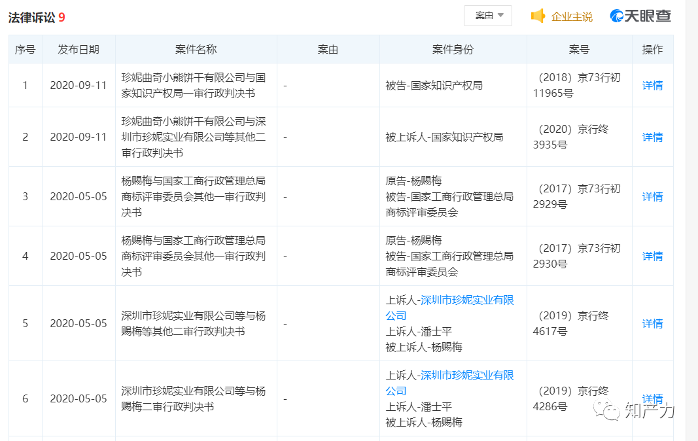Click 上诉人-潘士平 in row 5
Screen dimensions: 698x441
(x=419, y=332)
